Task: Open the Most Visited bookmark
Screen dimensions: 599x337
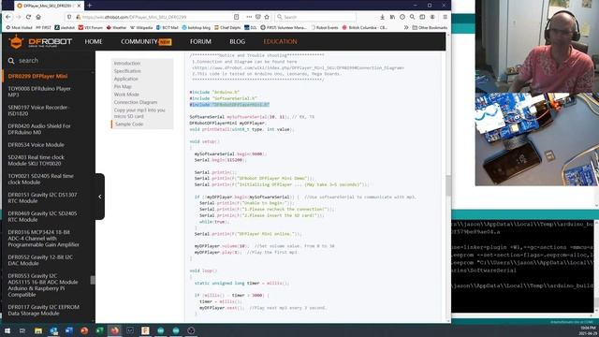Action: 19,27
